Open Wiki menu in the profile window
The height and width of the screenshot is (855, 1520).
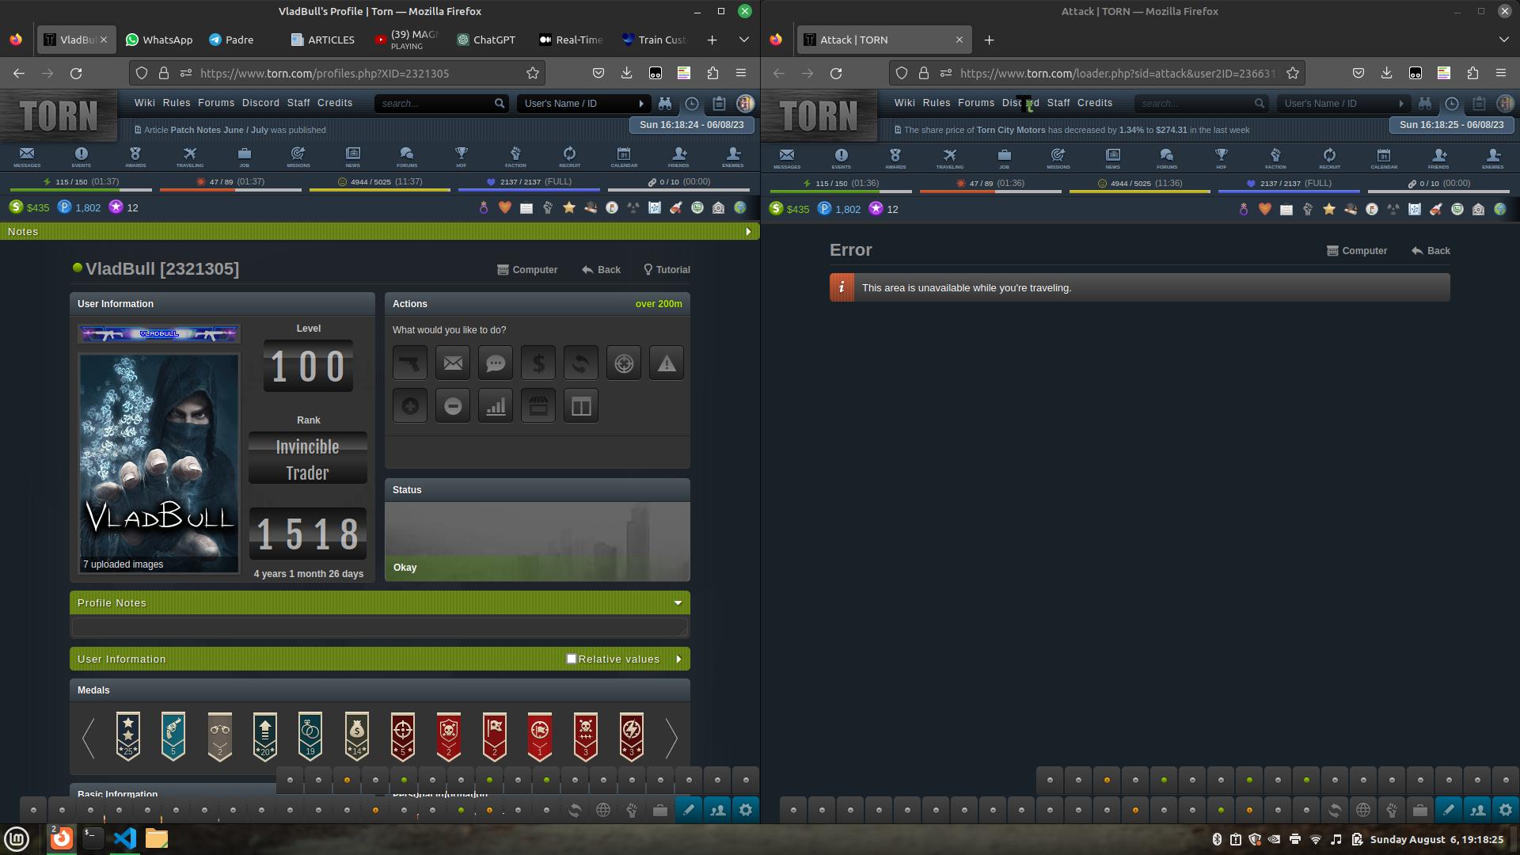pos(145,103)
